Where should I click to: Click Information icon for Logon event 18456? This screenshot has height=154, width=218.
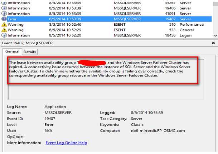tap(4, 35)
